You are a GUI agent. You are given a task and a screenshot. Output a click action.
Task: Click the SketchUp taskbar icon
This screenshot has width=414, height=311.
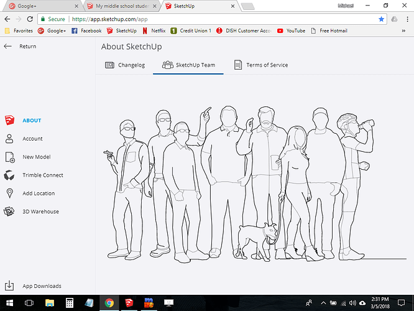[x=129, y=303]
